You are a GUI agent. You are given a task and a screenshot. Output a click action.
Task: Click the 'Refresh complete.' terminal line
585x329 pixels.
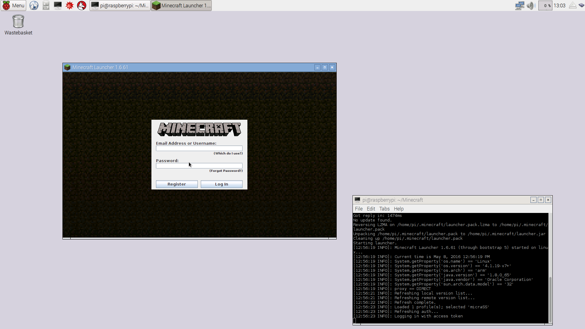tap(395, 302)
